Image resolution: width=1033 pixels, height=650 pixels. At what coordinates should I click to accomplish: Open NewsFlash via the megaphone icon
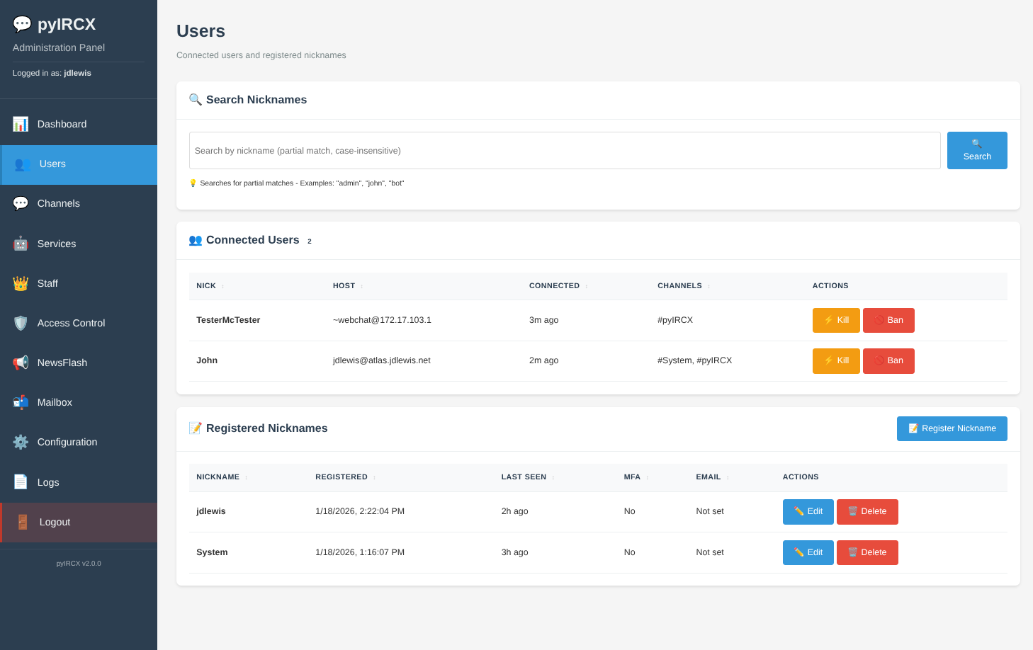20,362
